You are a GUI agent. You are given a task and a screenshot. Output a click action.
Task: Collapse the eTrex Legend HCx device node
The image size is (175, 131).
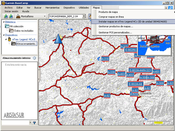click(x=6, y=39)
